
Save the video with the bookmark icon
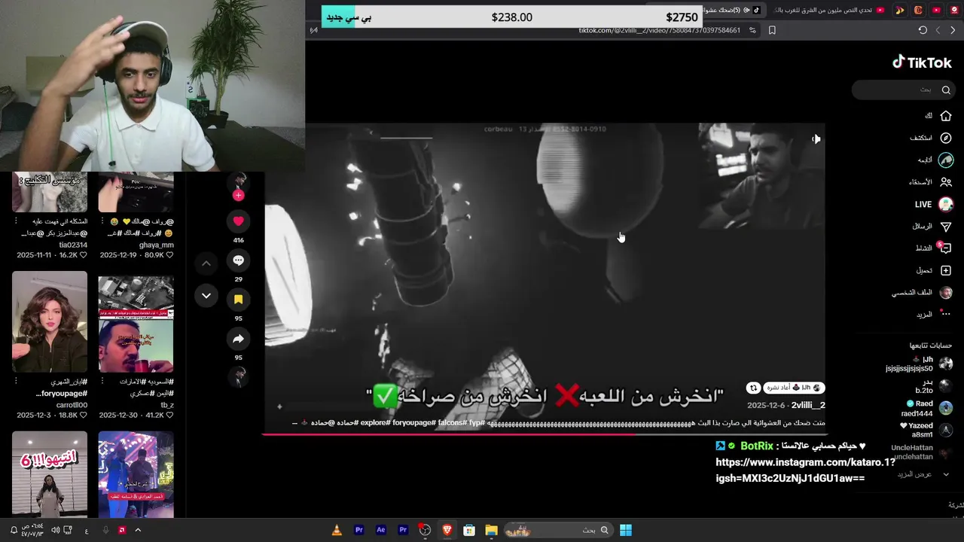pyautogui.click(x=238, y=300)
